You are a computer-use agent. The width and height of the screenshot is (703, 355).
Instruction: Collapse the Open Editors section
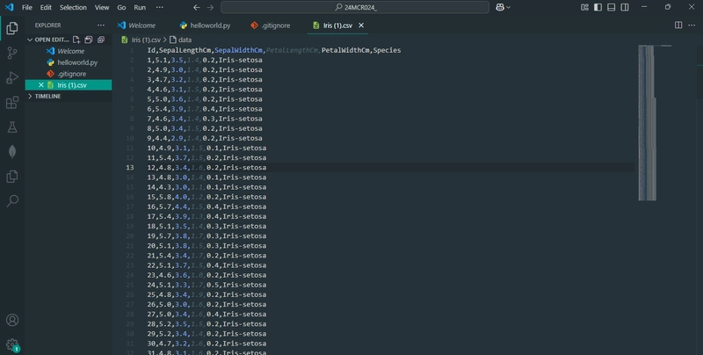pyautogui.click(x=30, y=40)
